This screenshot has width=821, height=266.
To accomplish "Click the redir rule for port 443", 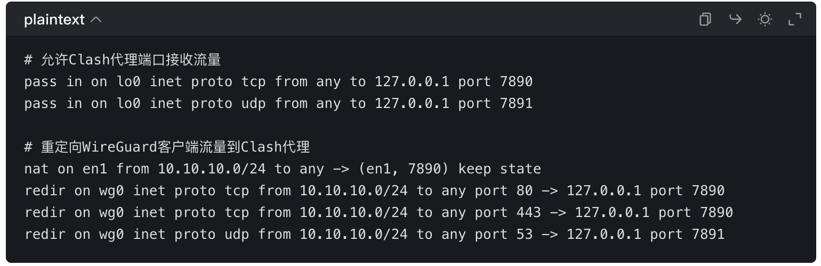I will click(379, 213).
